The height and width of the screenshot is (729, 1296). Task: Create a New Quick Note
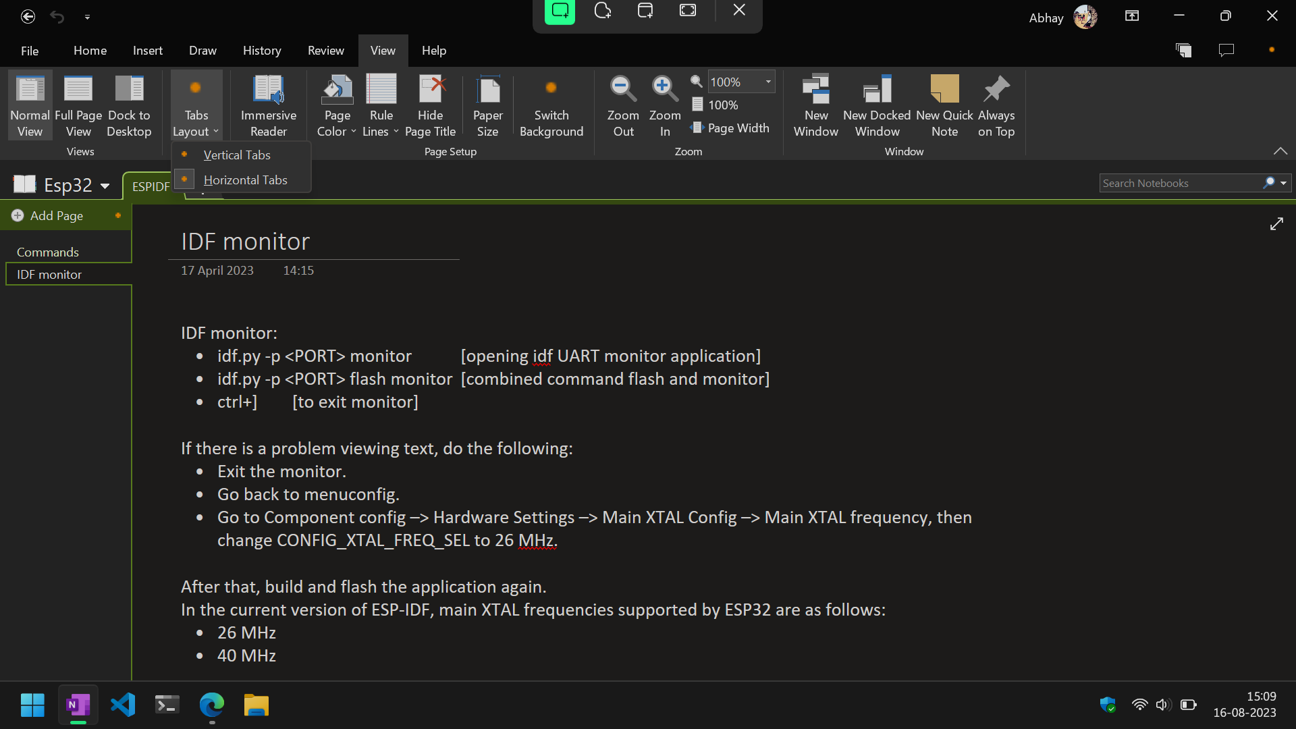click(944, 105)
